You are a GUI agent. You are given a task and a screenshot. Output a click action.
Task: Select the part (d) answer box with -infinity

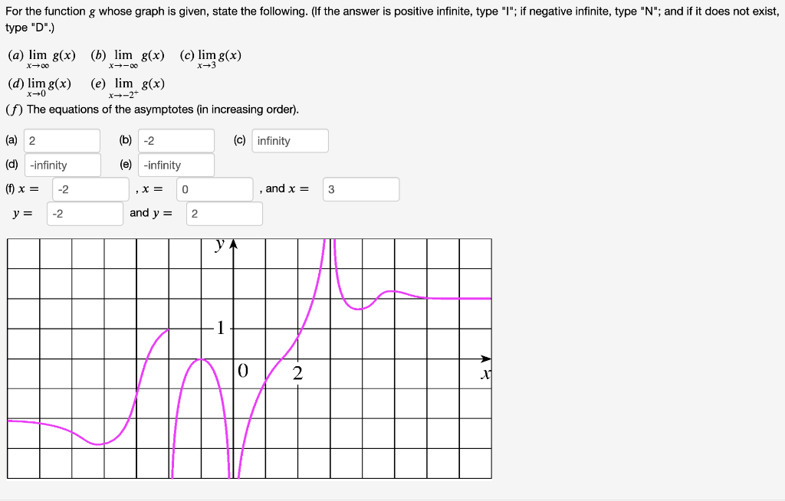[63, 165]
